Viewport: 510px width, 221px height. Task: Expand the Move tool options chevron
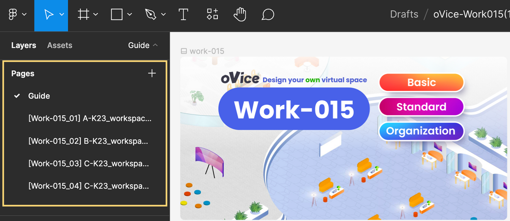[61, 14]
